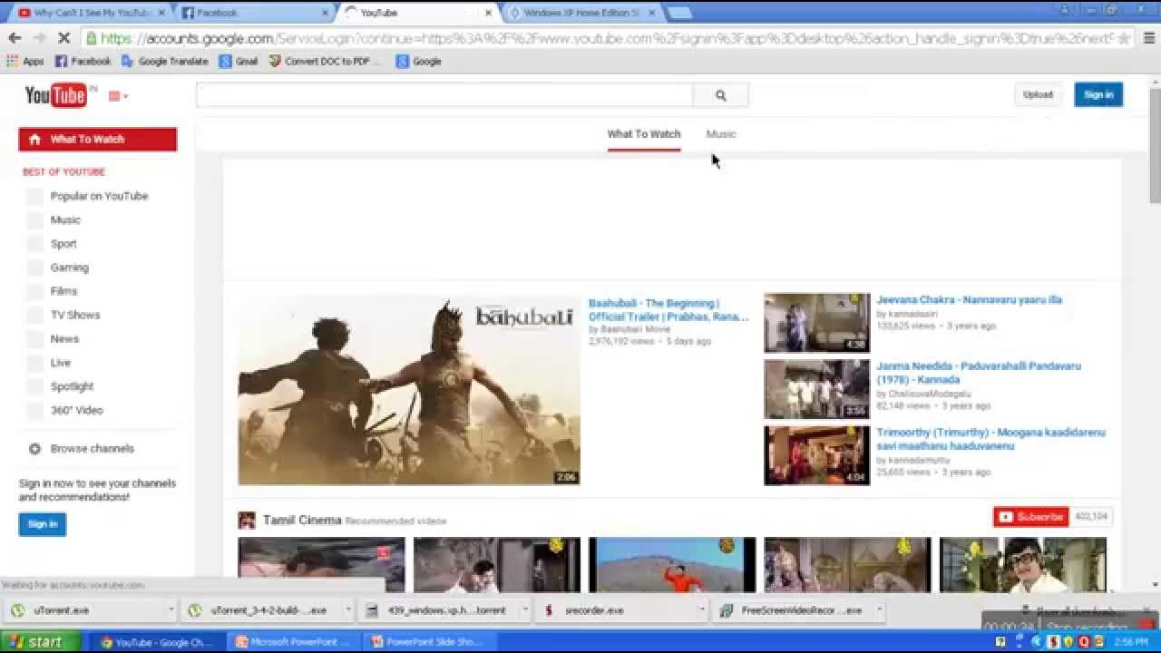Click the Music channel icon in sidebar
This screenshot has height=653, width=1161.
[x=34, y=219]
